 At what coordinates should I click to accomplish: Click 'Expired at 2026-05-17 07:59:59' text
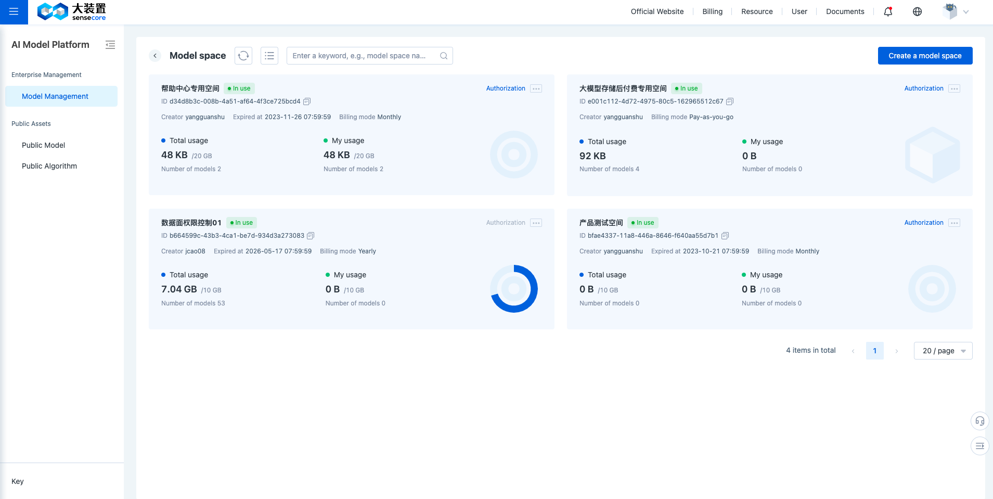[x=263, y=251]
